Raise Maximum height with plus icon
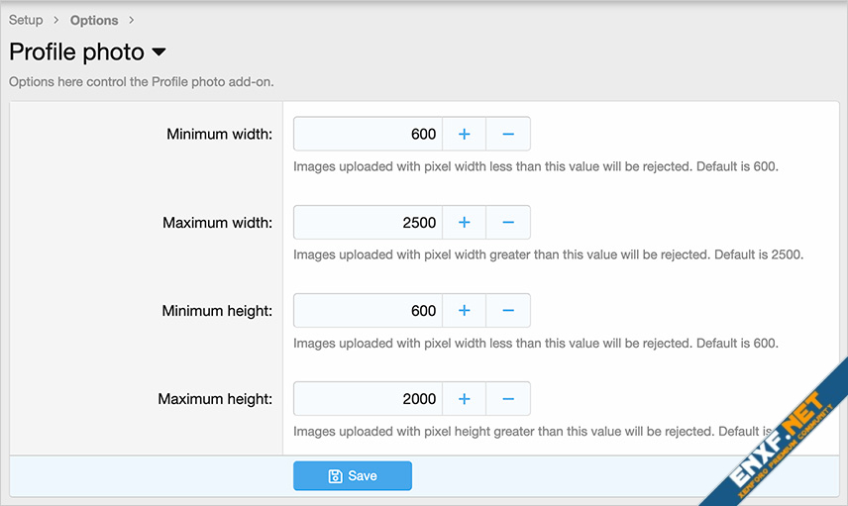Screen dimensions: 848x506 [x=464, y=399]
